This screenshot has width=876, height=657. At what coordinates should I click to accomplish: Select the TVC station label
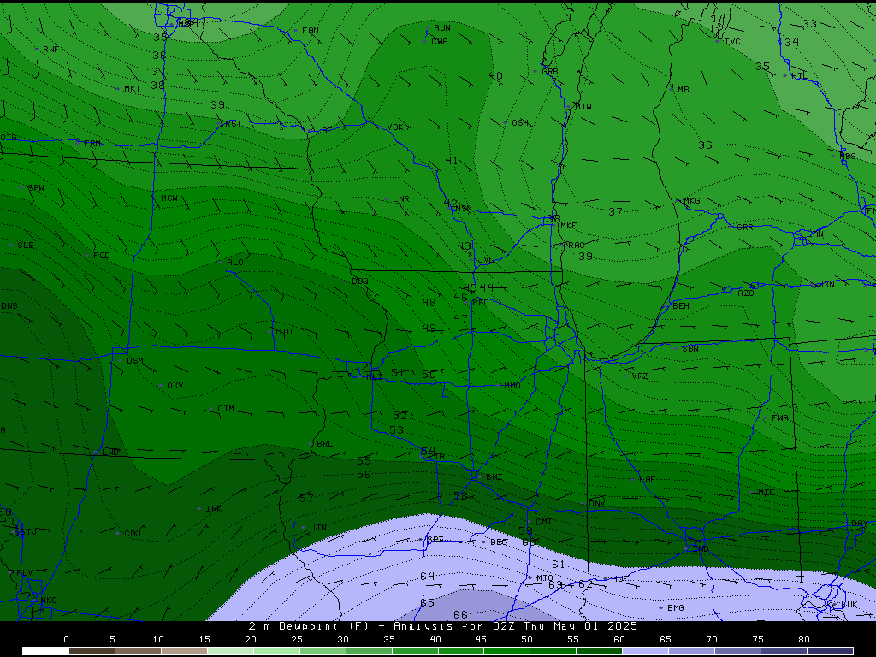tap(732, 42)
